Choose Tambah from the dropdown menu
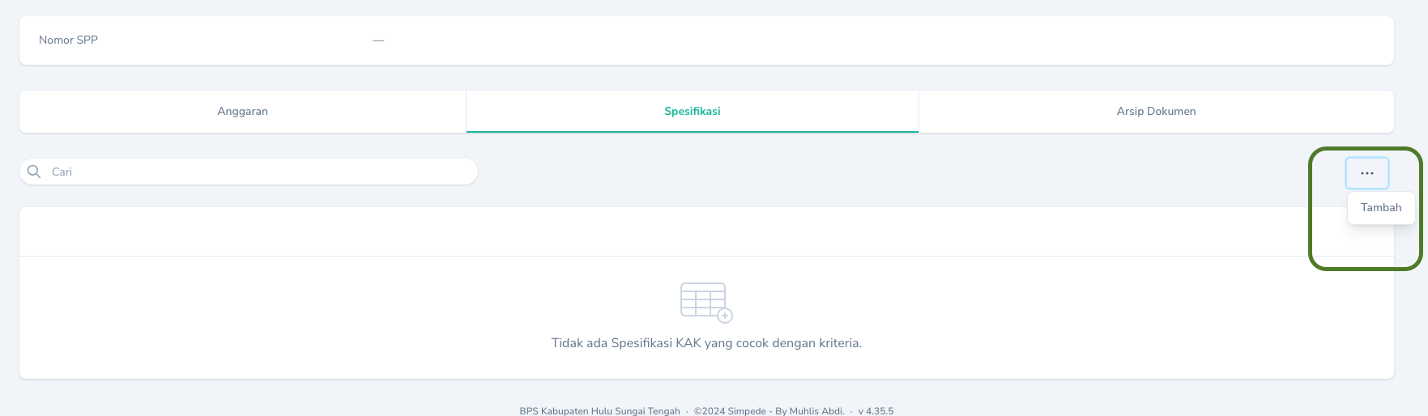This screenshot has width=1428, height=416. pyautogui.click(x=1381, y=208)
